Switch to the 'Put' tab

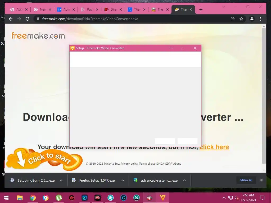click(x=90, y=10)
